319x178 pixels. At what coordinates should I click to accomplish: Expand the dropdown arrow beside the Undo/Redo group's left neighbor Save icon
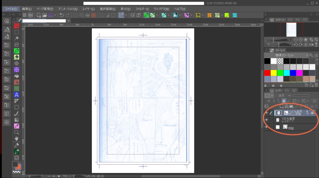(x=55, y=15)
